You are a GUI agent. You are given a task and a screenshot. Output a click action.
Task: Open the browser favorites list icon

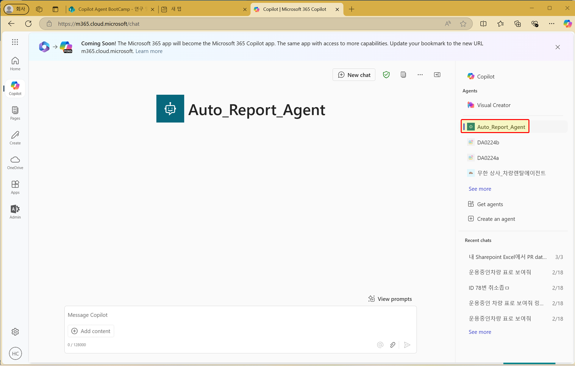[500, 23]
